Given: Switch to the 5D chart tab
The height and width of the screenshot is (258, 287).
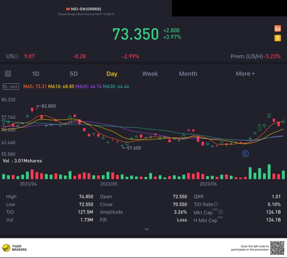Looking at the screenshot, I should (x=73, y=74).
